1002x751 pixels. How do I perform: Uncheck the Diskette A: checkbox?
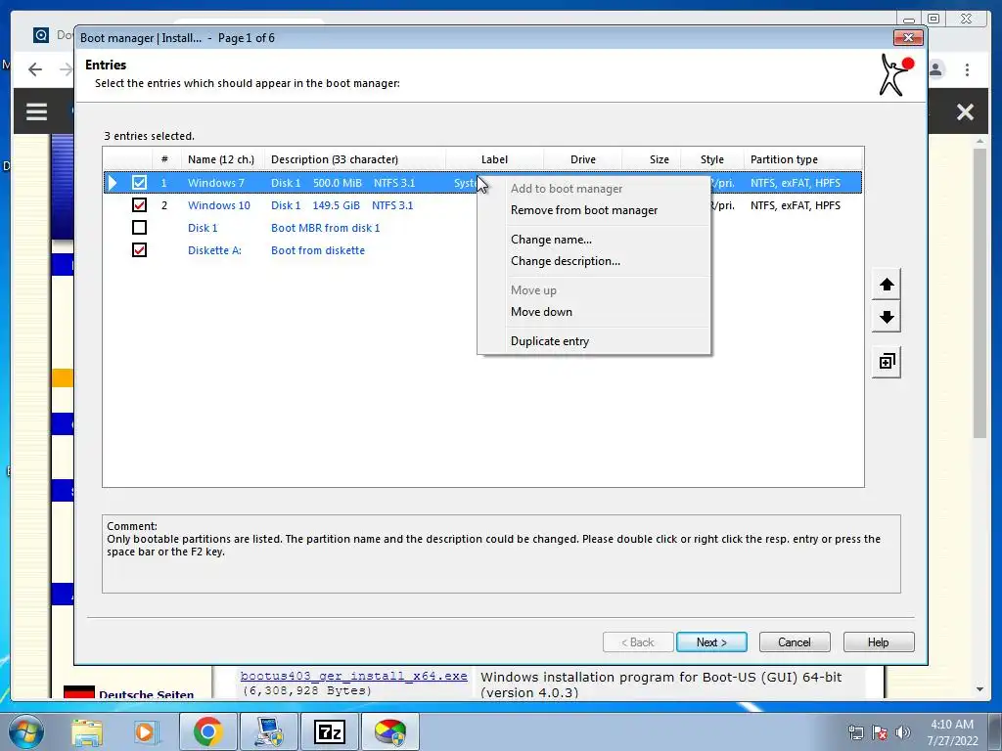139,250
